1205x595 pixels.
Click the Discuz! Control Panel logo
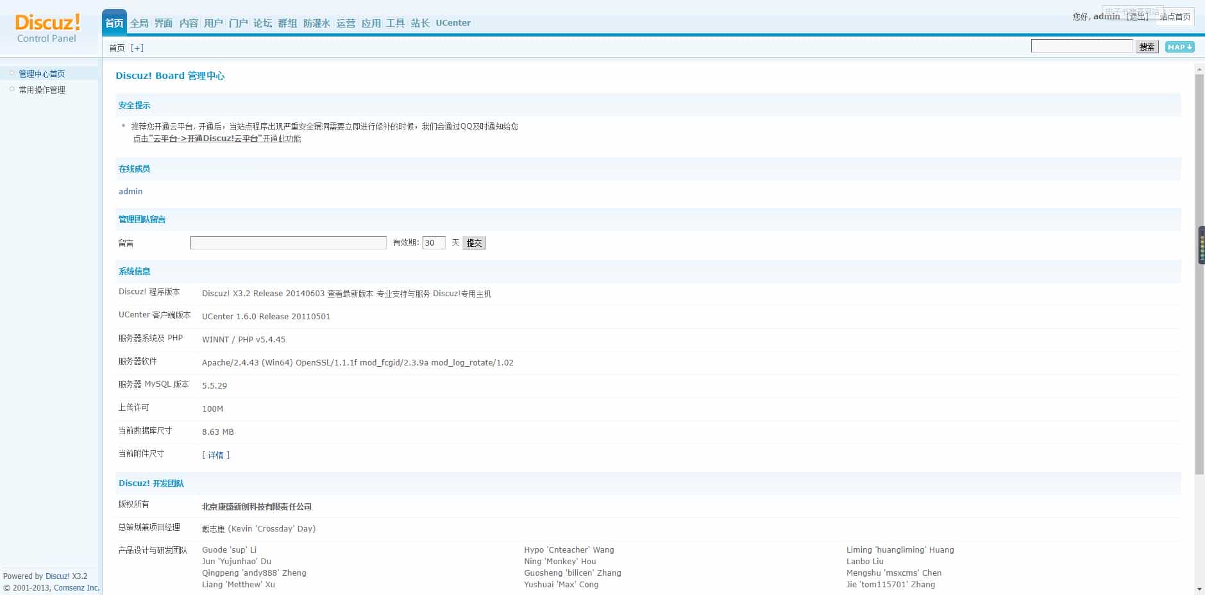coord(47,28)
